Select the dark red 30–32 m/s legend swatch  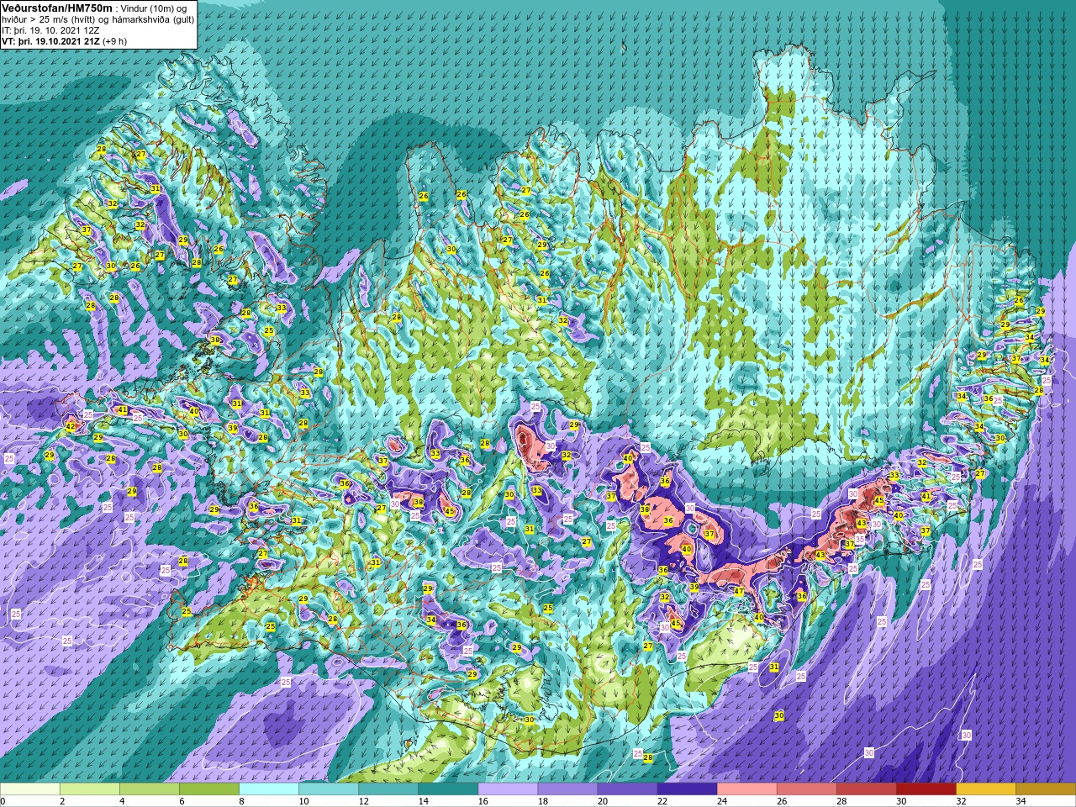coord(926,789)
